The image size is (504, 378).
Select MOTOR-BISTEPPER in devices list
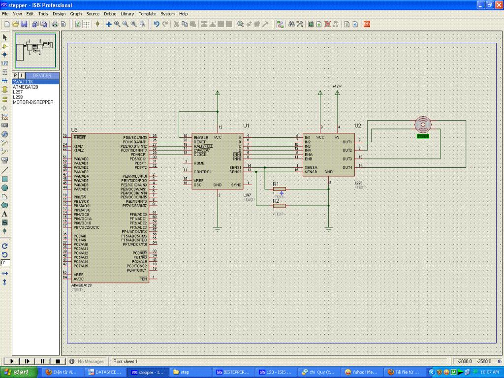(33, 102)
